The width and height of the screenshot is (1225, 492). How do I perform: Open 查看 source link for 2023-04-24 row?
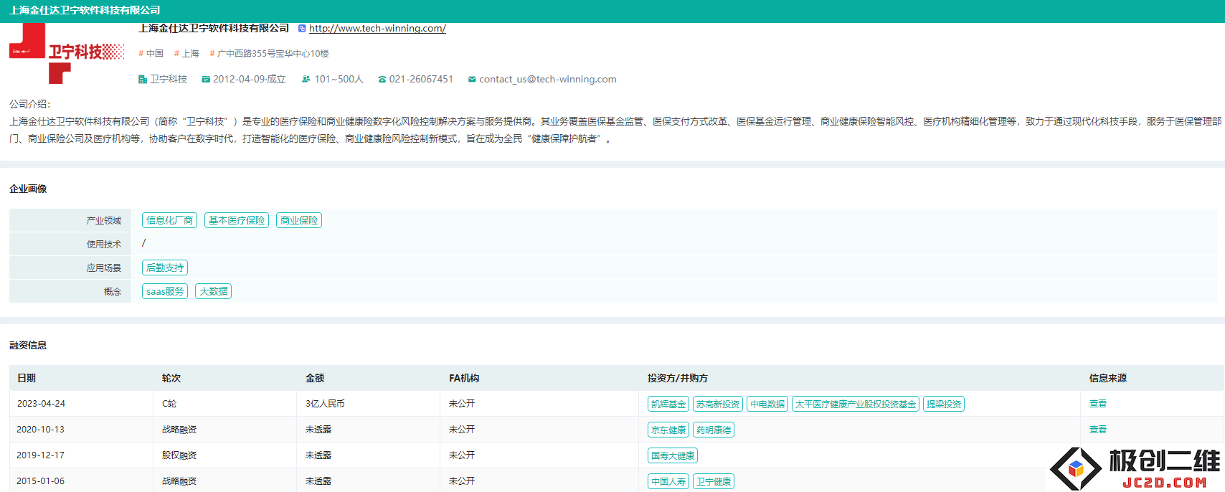pos(1098,404)
